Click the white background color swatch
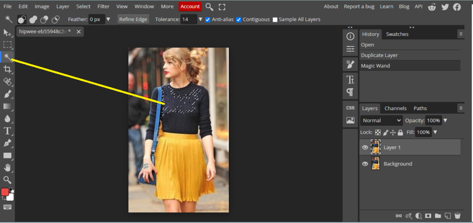The image size is (473, 223). coord(11,197)
